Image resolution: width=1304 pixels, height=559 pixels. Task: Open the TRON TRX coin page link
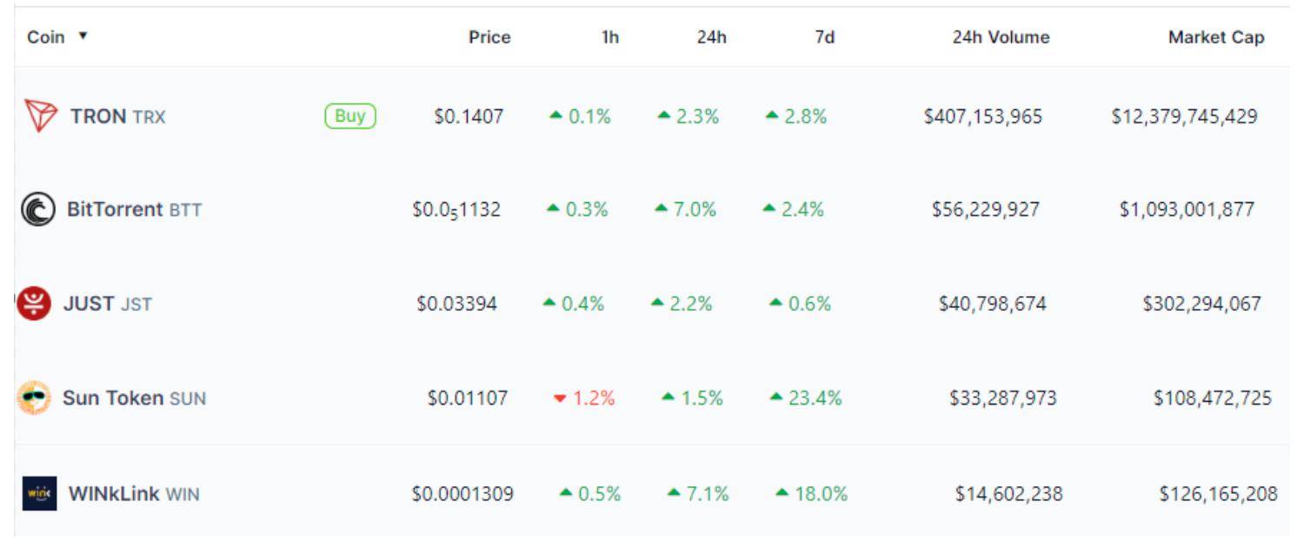117,116
